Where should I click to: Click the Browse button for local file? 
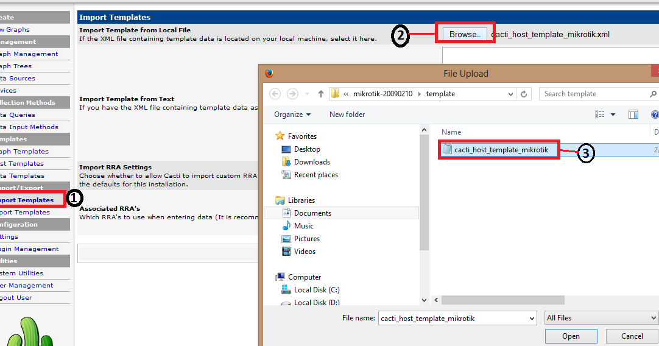click(x=465, y=35)
